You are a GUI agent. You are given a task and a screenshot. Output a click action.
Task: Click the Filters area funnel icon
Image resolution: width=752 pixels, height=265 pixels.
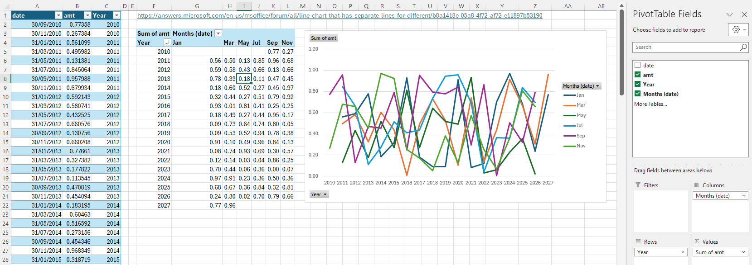point(638,185)
